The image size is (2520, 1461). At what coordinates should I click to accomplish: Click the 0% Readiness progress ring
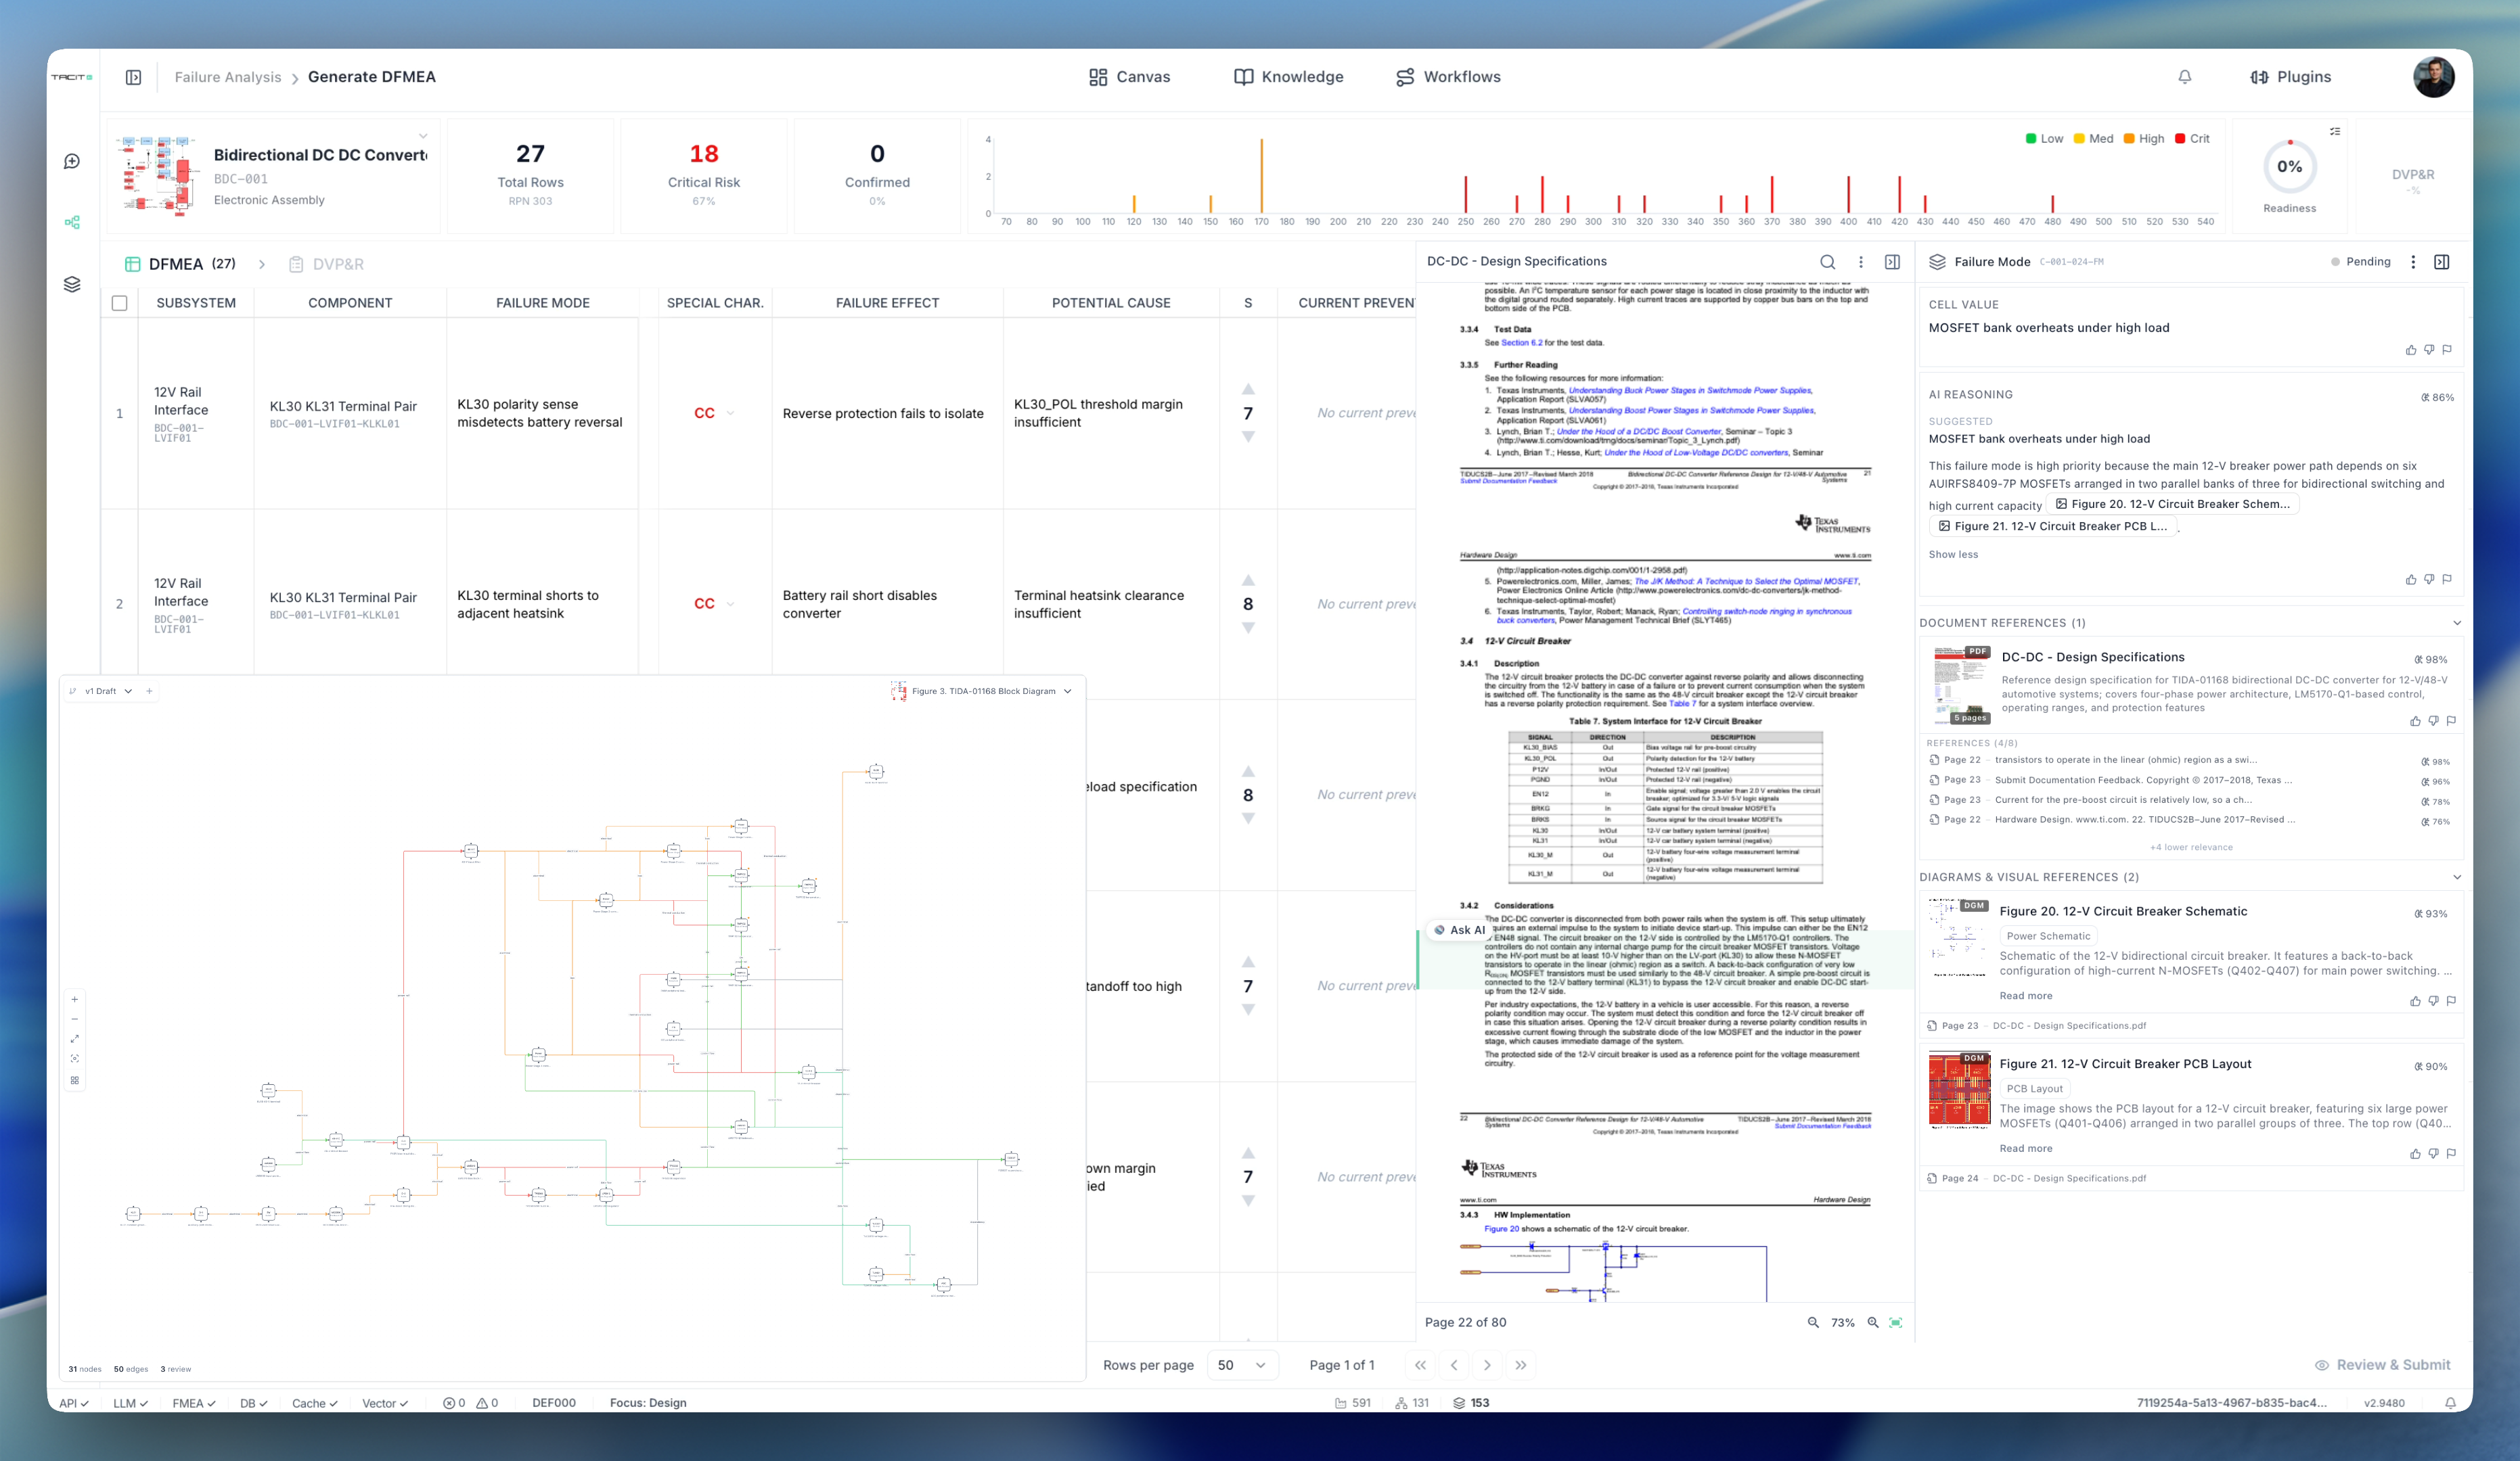click(x=2289, y=167)
